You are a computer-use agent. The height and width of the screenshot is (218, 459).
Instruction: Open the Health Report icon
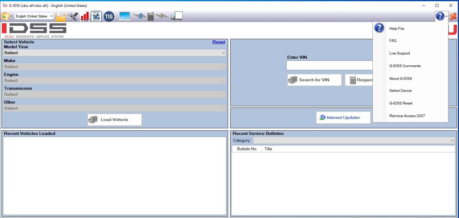point(96,16)
